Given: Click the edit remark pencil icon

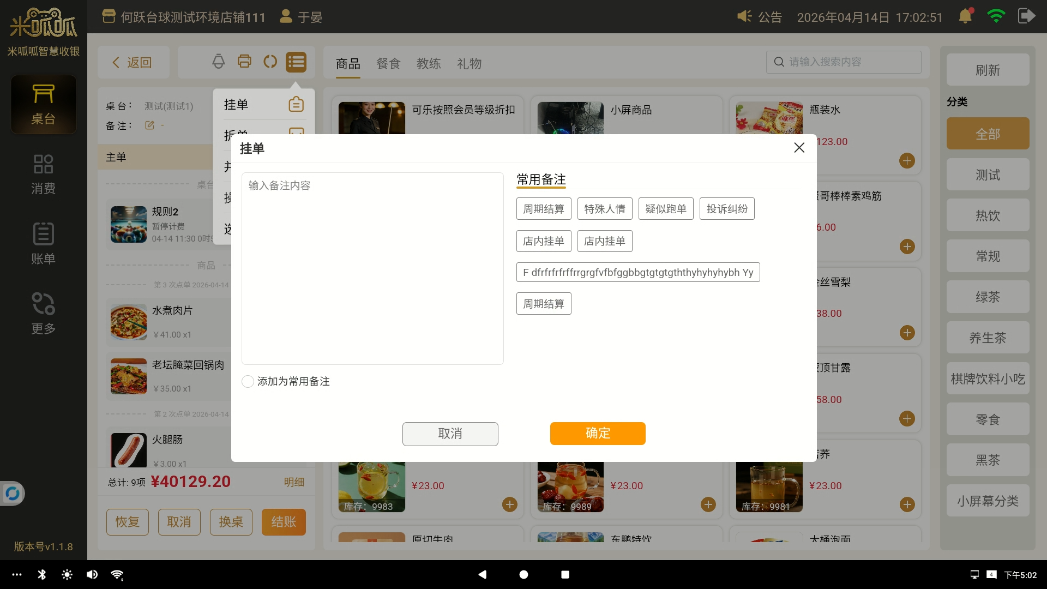Looking at the screenshot, I should click(149, 125).
